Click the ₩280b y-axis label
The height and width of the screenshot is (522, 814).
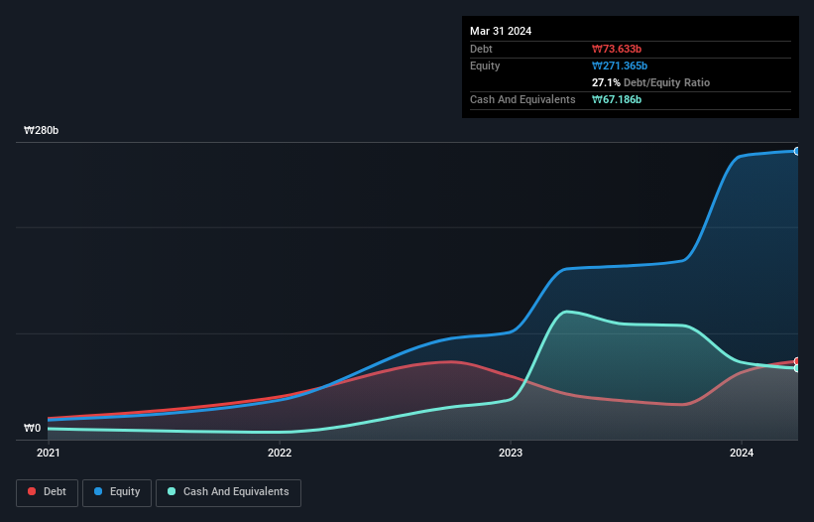(x=41, y=130)
